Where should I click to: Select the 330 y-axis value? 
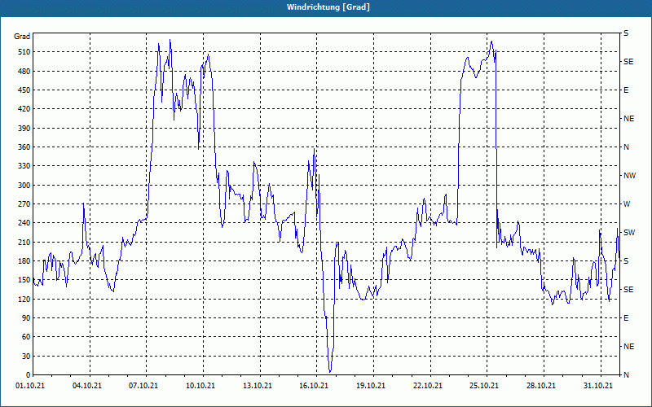point(24,166)
